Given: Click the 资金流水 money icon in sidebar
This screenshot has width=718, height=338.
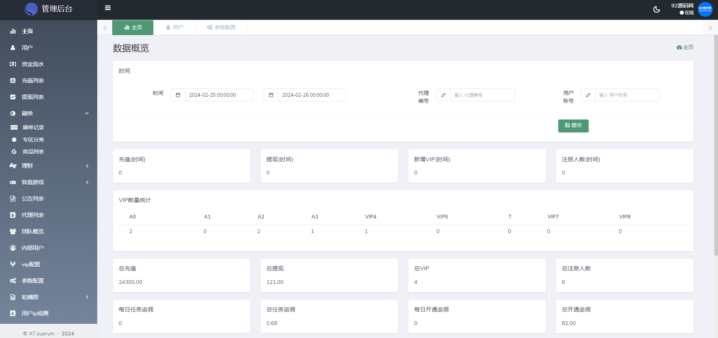Looking at the screenshot, I should [x=13, y=64].
